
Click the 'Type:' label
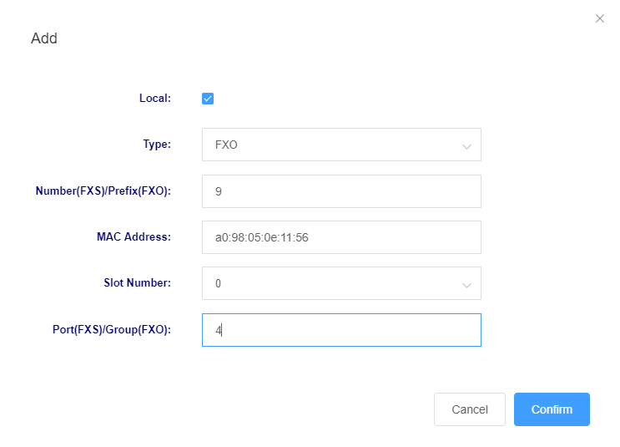157,144
